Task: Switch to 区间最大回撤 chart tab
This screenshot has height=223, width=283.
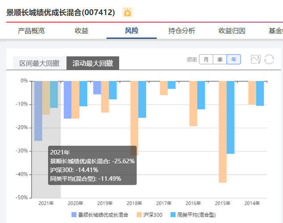Action: tap(39, 63)
